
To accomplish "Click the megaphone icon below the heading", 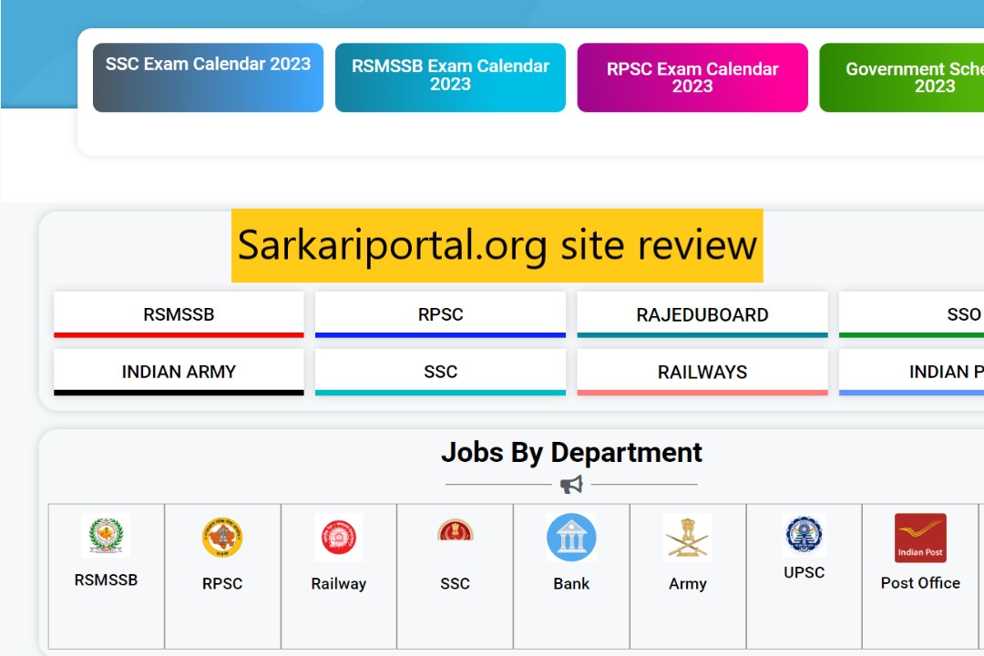I will [x=571, y=484].
